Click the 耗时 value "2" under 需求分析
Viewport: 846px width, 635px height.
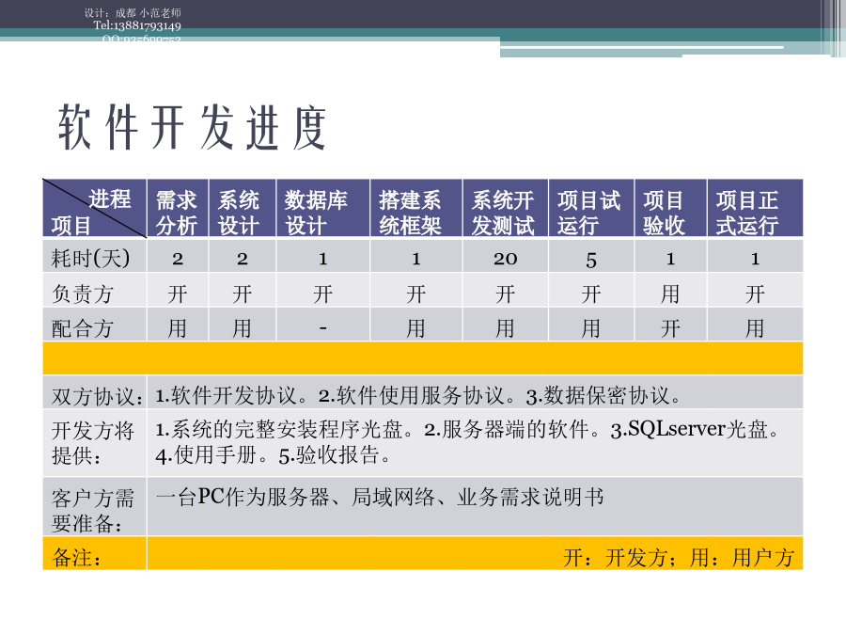(x=178, y=260)
